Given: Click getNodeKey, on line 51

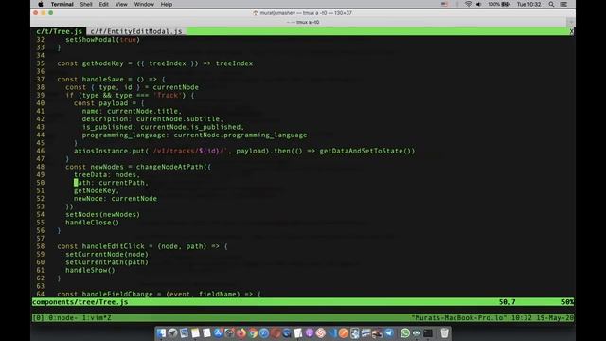Looking at the screenshot, I should click(x=97, y=190).
